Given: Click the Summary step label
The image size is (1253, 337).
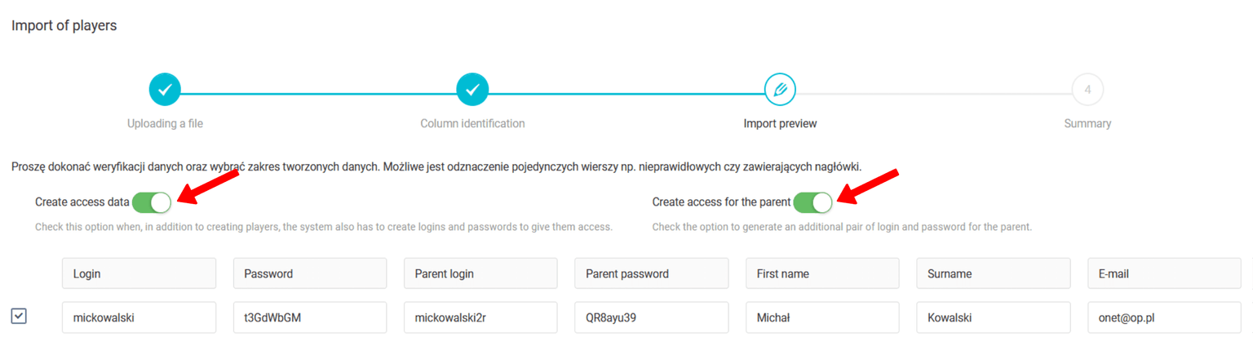Looking at the screenshot, I should [x=1087, y=124].
